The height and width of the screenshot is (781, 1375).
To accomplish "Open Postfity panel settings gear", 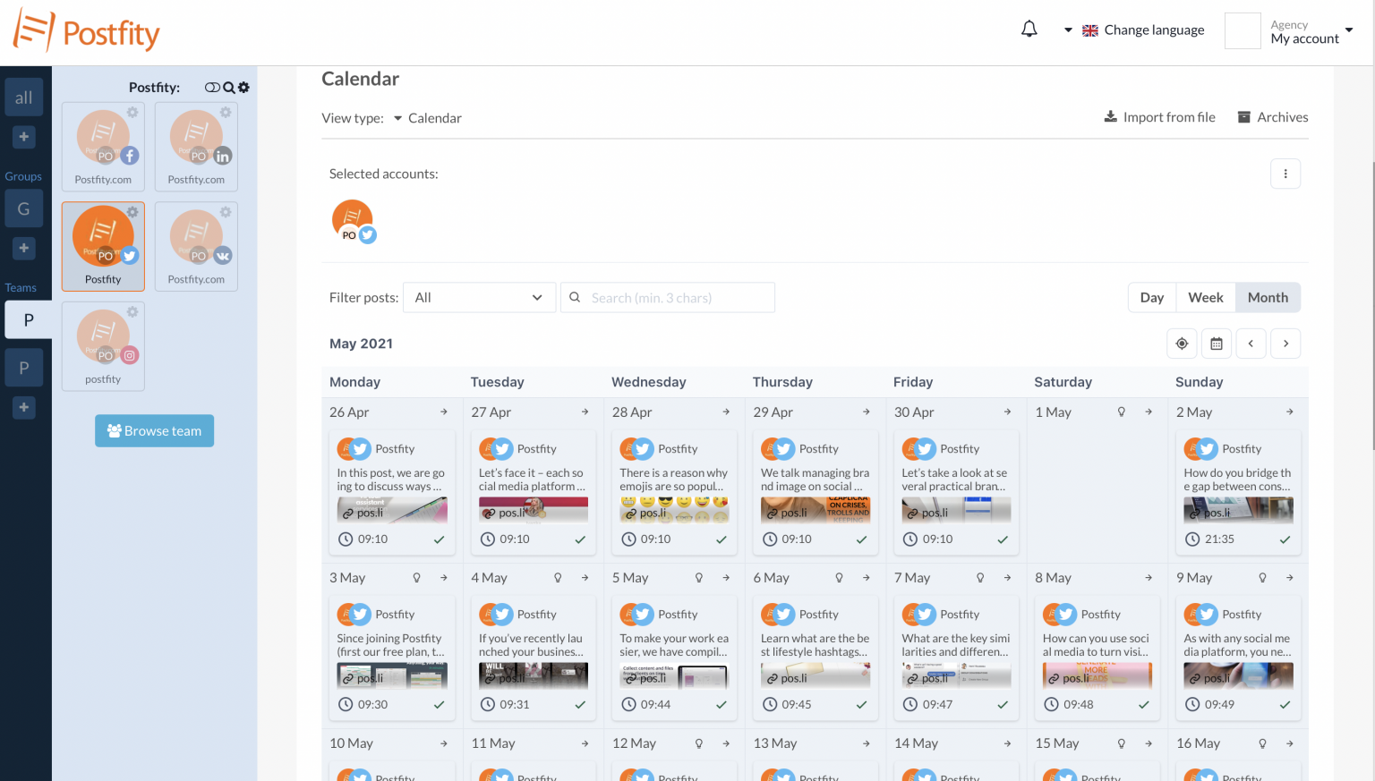I will point(243,88).
